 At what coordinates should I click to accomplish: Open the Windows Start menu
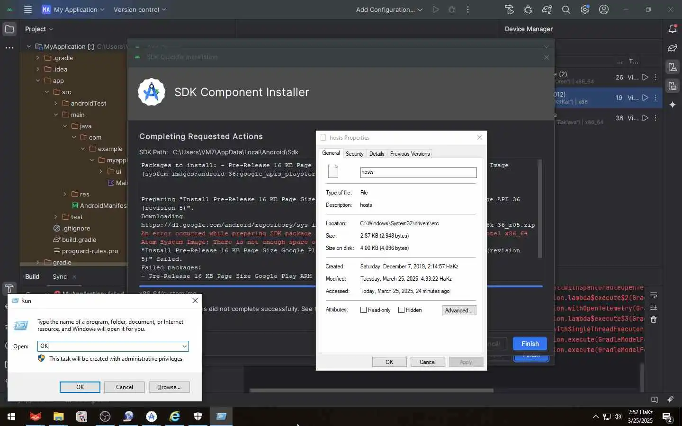pyautogui.click(x=11, y=417)
